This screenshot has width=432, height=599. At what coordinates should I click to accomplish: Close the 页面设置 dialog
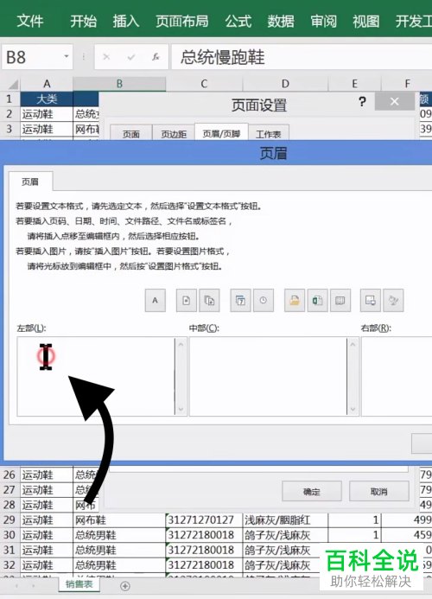[x=395, y=101]
